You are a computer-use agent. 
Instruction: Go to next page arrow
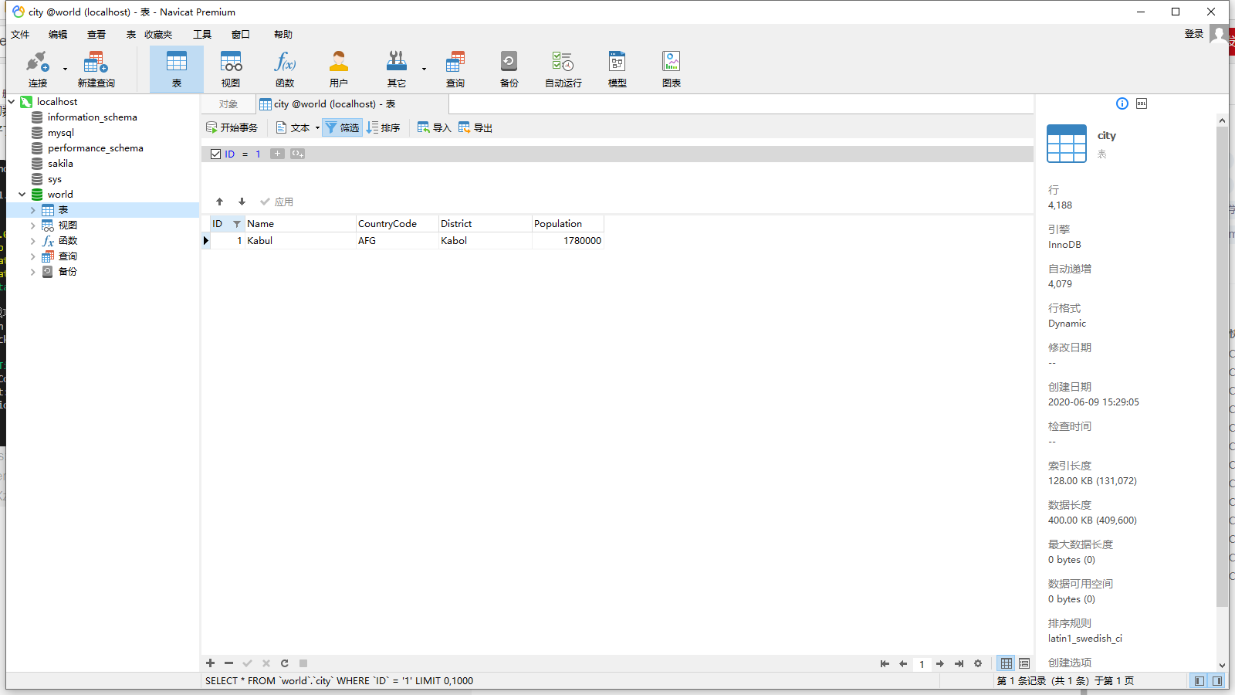pos(940,663)
